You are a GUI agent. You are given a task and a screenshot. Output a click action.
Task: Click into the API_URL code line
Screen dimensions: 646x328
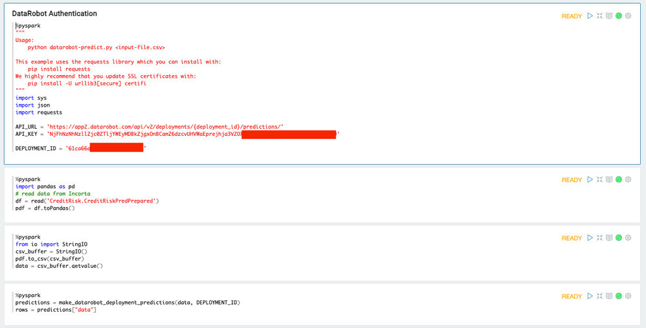click(x=149, y=126)
